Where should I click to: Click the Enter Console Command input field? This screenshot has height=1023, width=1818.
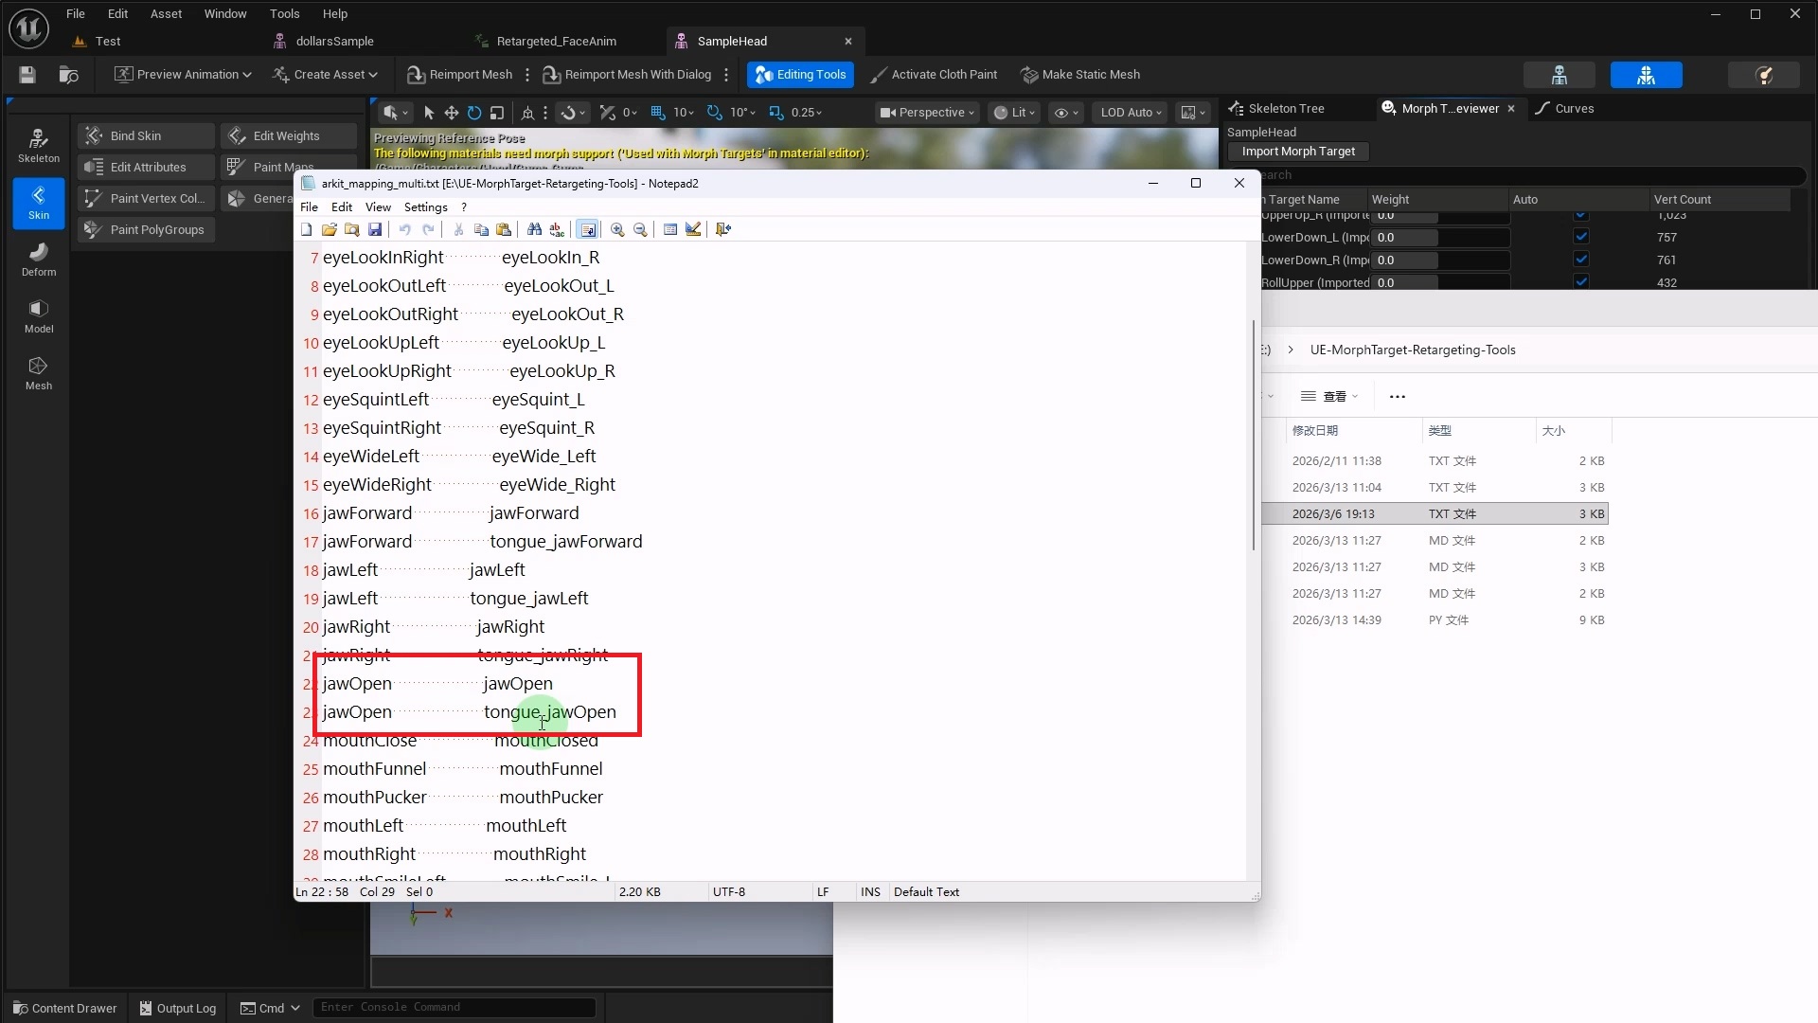click(454, 1007)
